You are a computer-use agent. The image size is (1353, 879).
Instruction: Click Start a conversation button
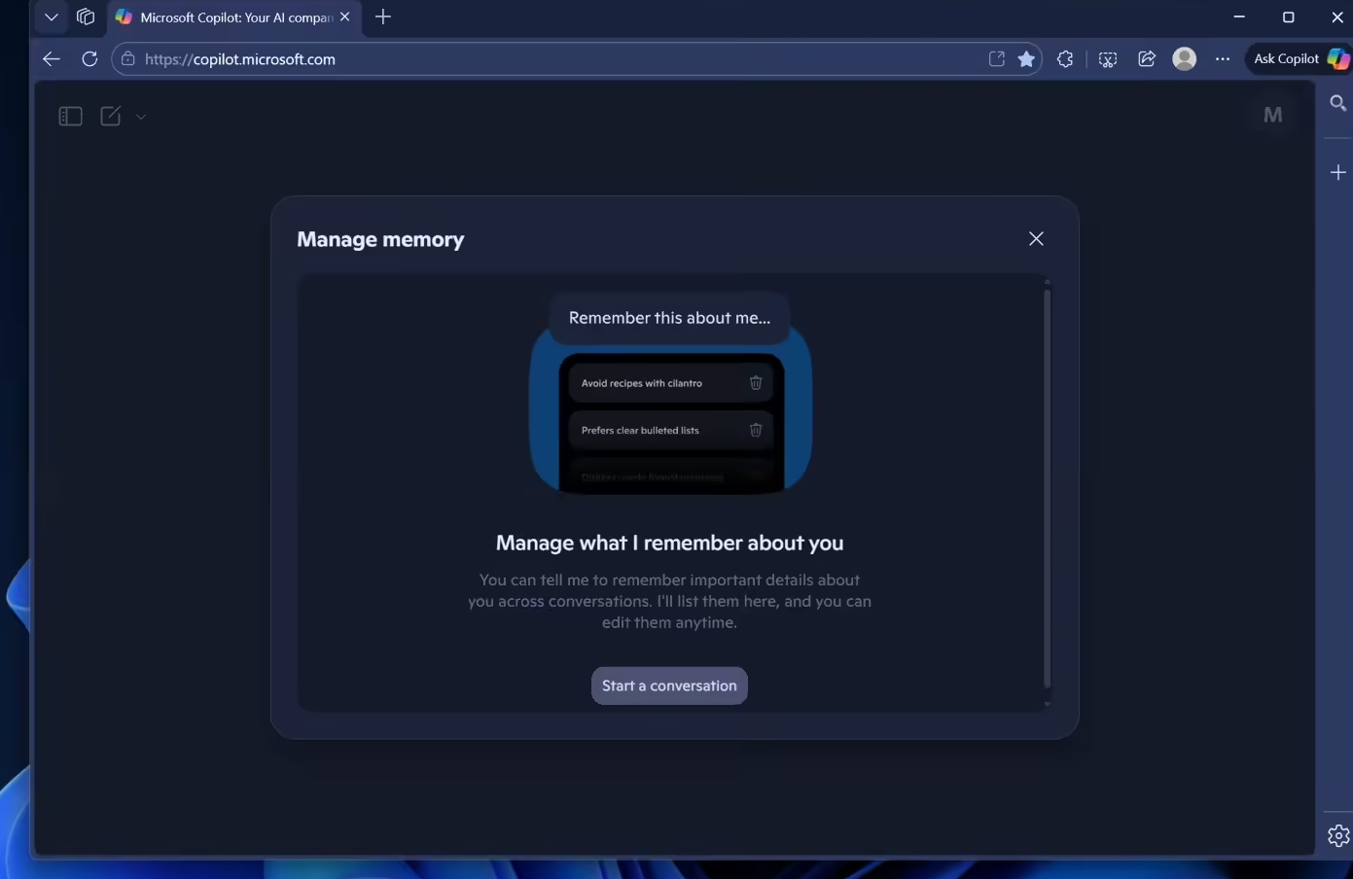click(x=669, y=686)
